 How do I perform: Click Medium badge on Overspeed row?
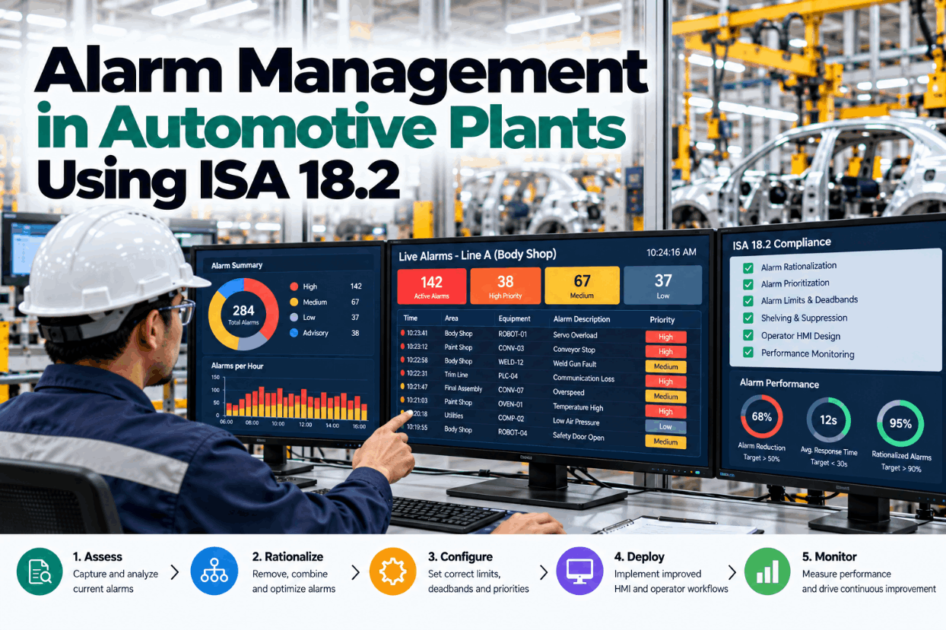pos(666,396)
